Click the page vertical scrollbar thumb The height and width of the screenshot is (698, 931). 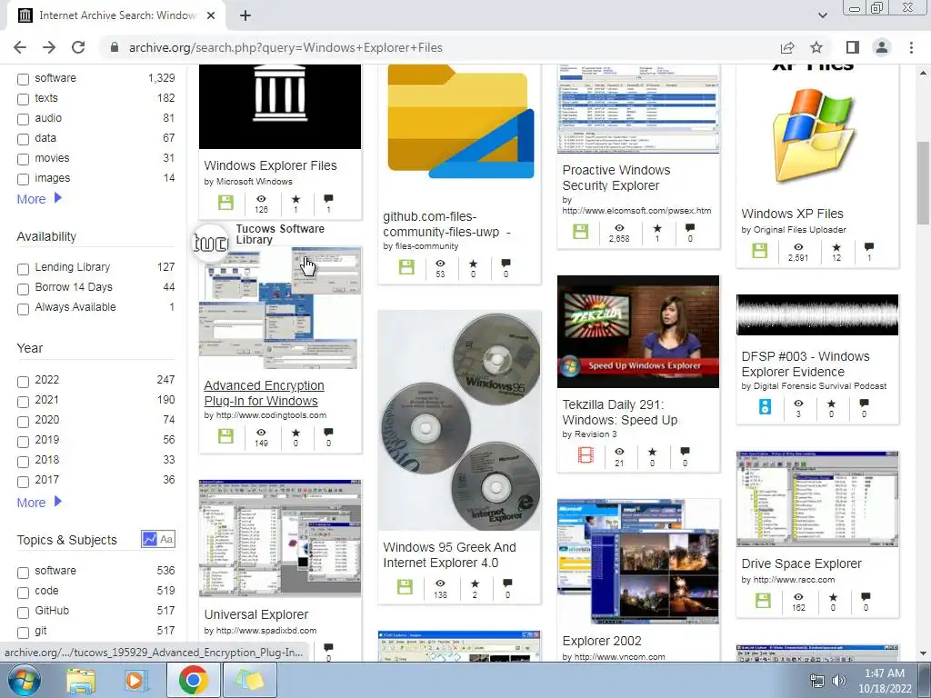[x=923, y=183]
